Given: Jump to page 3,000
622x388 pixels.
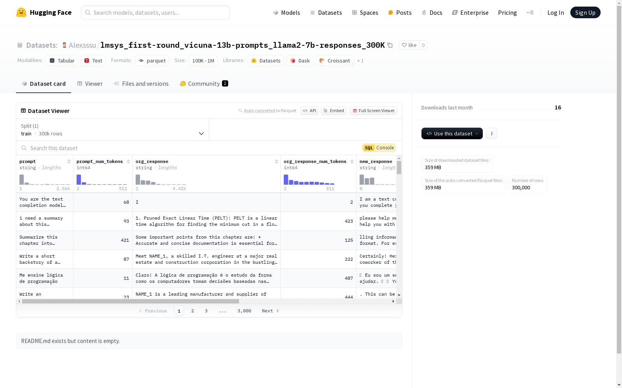Looking at the screenshot, I should pyautogui.click(x=244, y=311).
